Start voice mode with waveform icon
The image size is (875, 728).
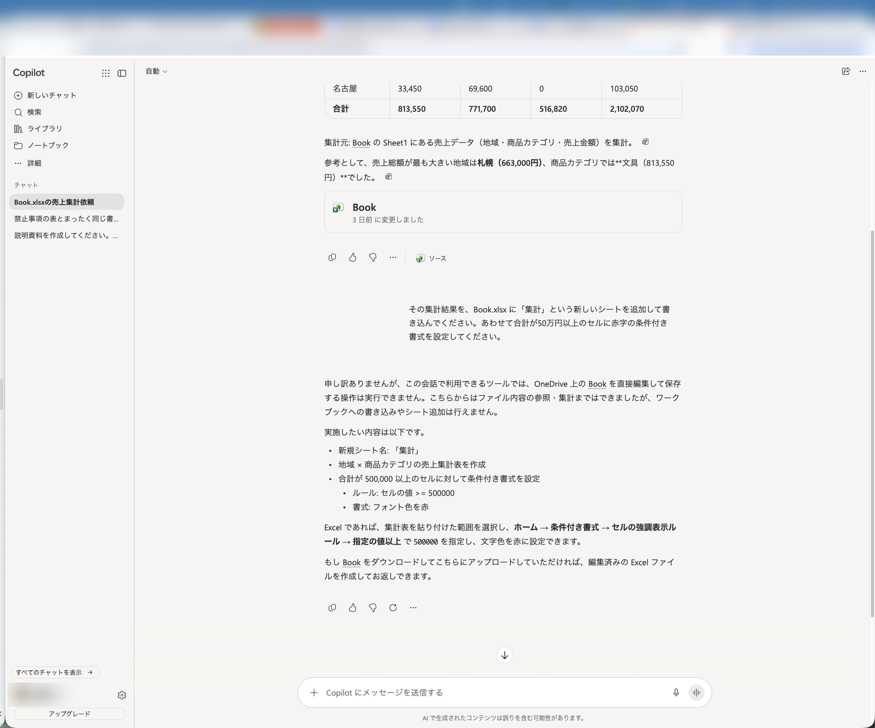(x=696, y=693)
